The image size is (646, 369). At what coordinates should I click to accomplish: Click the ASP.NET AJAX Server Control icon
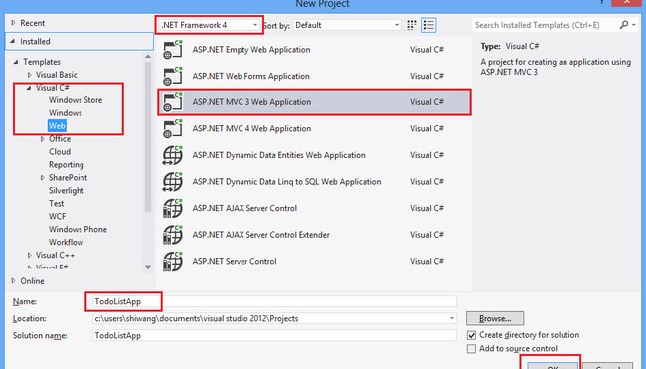pos(173,208)
